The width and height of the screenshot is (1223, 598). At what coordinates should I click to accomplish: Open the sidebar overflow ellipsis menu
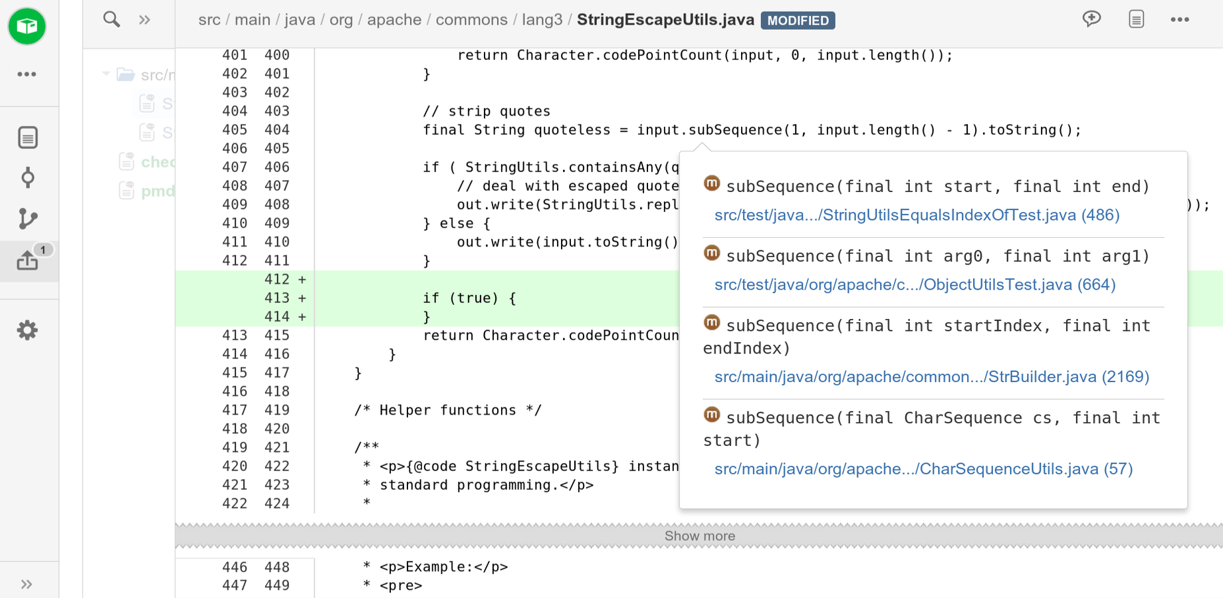pyautogui.click(x=27, y=74)
